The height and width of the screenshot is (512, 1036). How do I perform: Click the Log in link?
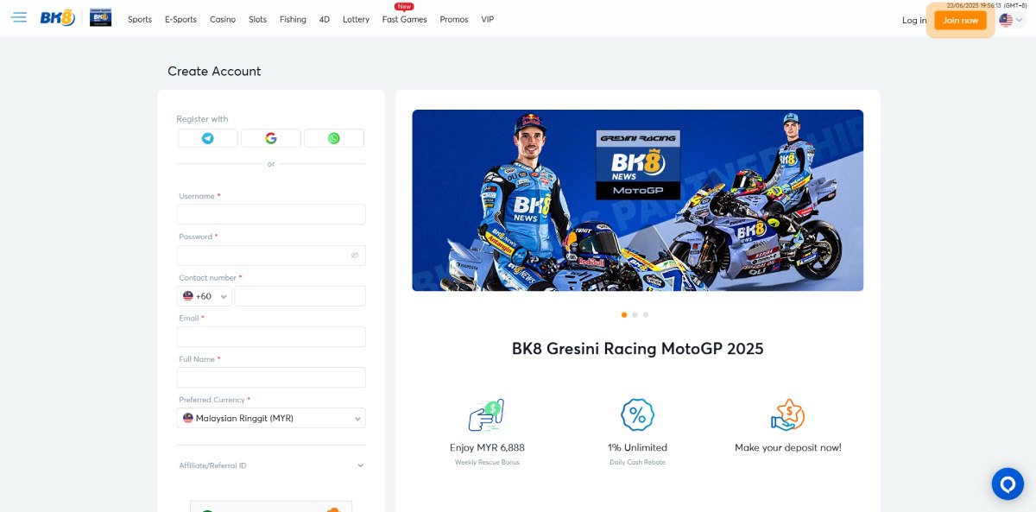pyautogui.click(x=914, y=20)
